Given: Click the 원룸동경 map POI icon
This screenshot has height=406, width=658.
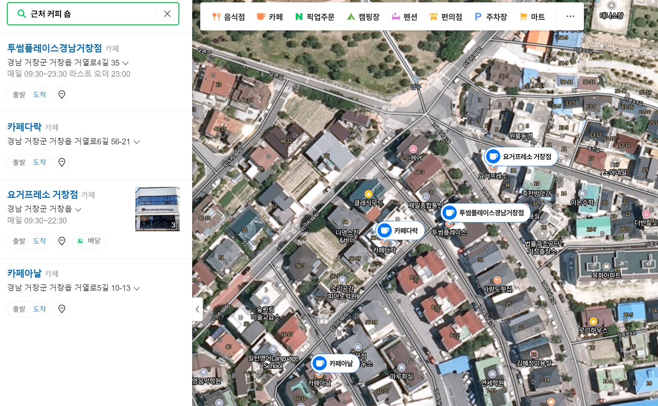Looking at the screenshot, I should point(521,127).
